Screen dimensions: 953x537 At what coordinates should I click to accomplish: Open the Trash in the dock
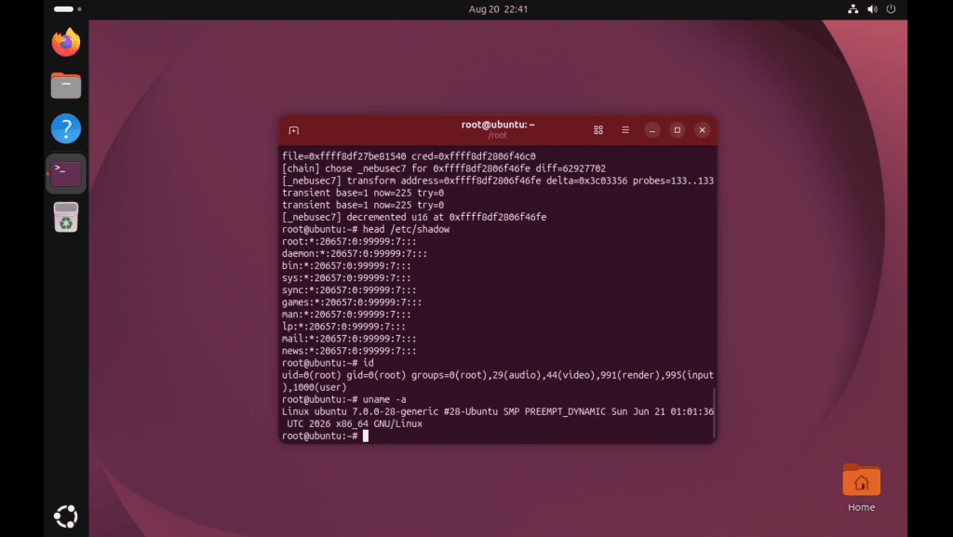(x=66, y=217)
